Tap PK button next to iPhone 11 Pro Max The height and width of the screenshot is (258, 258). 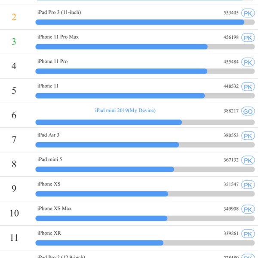pos(248,38)
